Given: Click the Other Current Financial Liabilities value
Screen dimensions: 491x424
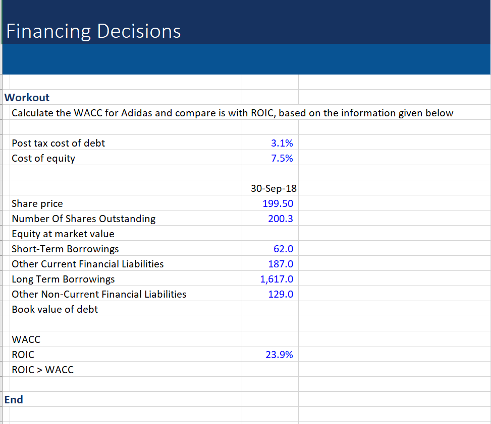Looking at the screenshot, I should pyautogui.click(x=270, y=264).
